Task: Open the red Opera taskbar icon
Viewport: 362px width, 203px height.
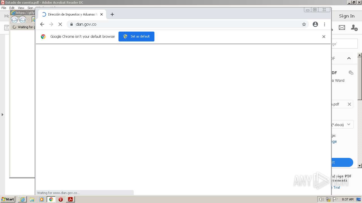Action: [x=61, y=199]
